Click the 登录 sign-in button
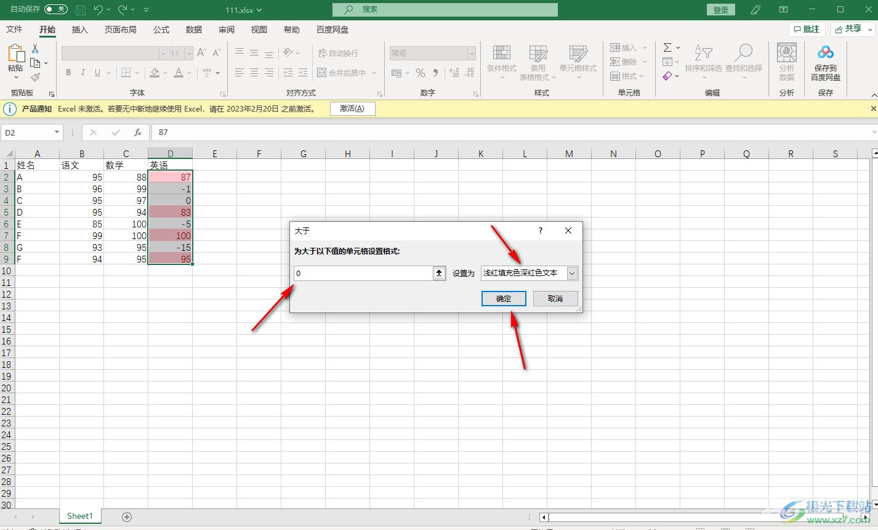 click(x=721, y=10)
